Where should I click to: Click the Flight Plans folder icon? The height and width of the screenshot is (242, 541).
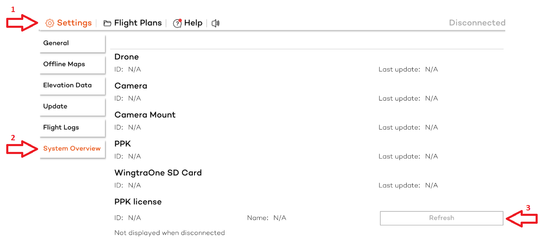(x=107, y=23)
